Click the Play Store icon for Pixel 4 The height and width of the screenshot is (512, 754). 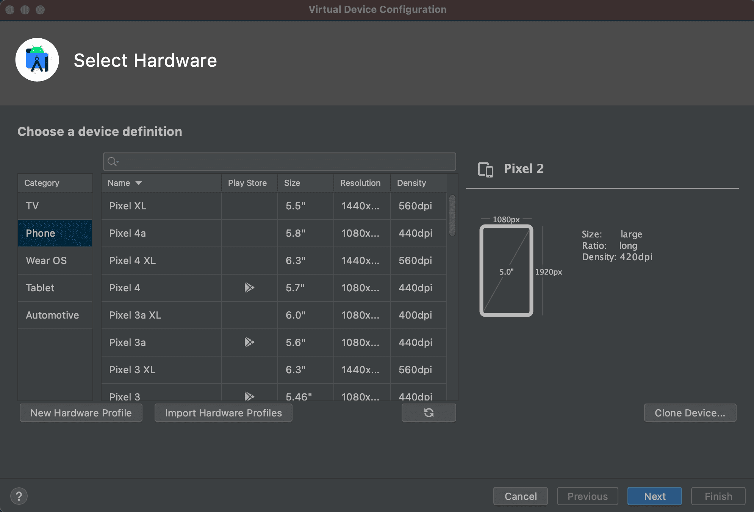pos(249,288)
